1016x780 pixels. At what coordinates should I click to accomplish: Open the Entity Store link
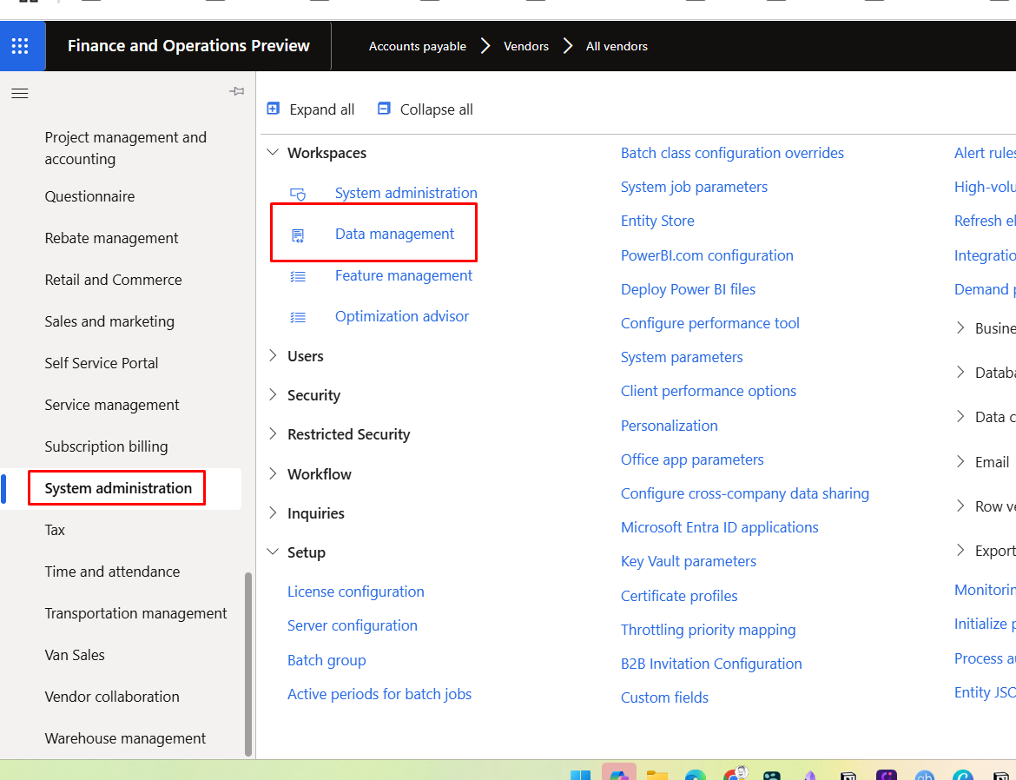pos(657,221)
